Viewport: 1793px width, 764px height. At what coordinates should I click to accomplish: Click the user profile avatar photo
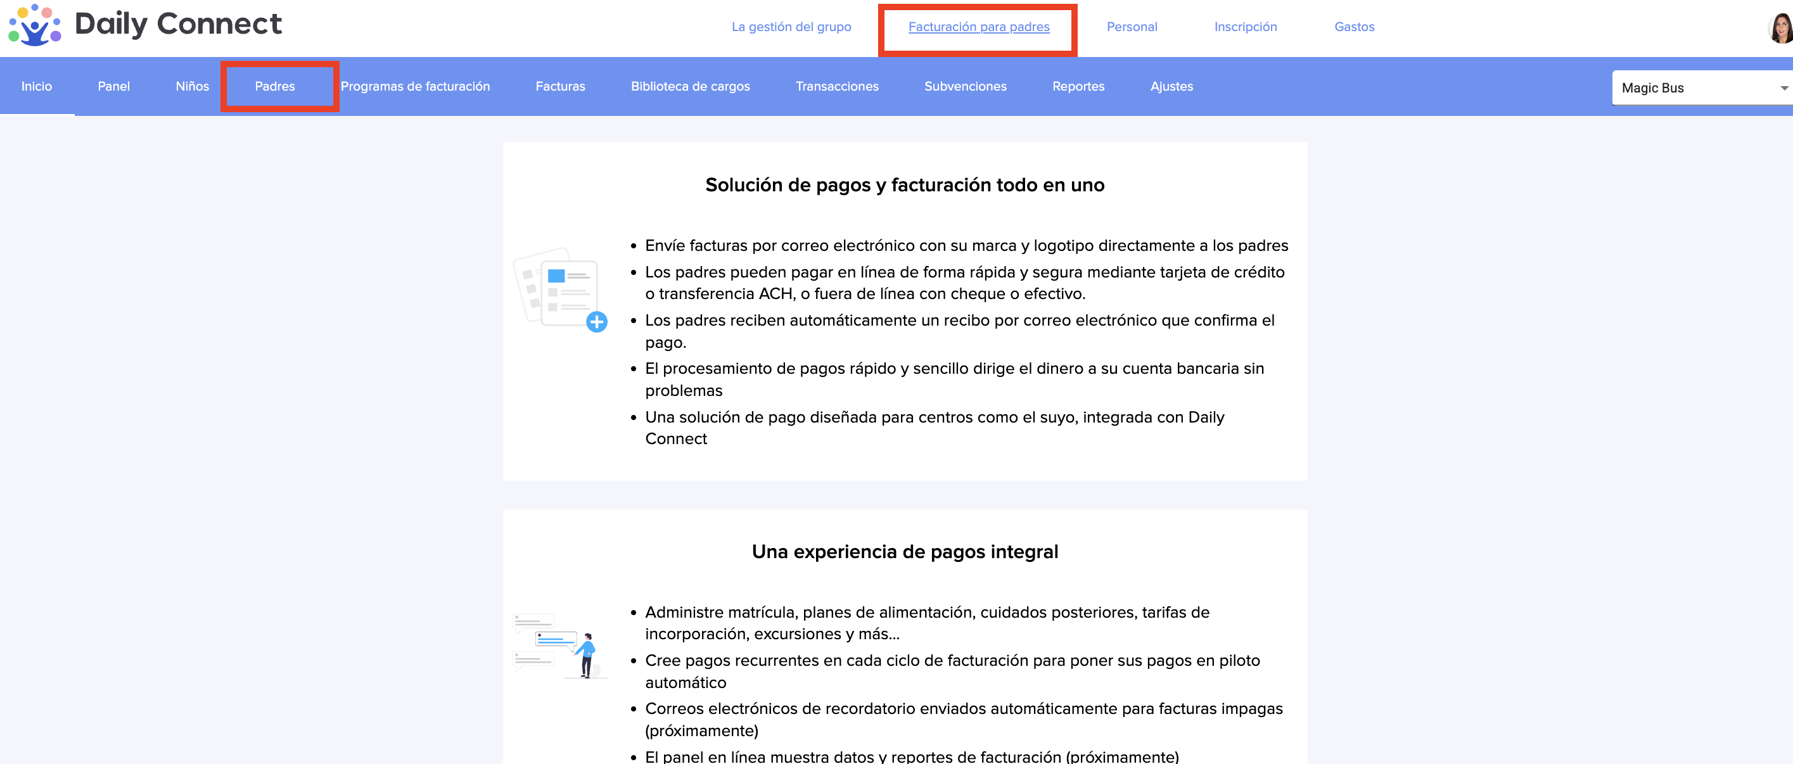click(x=1780, y=29)
